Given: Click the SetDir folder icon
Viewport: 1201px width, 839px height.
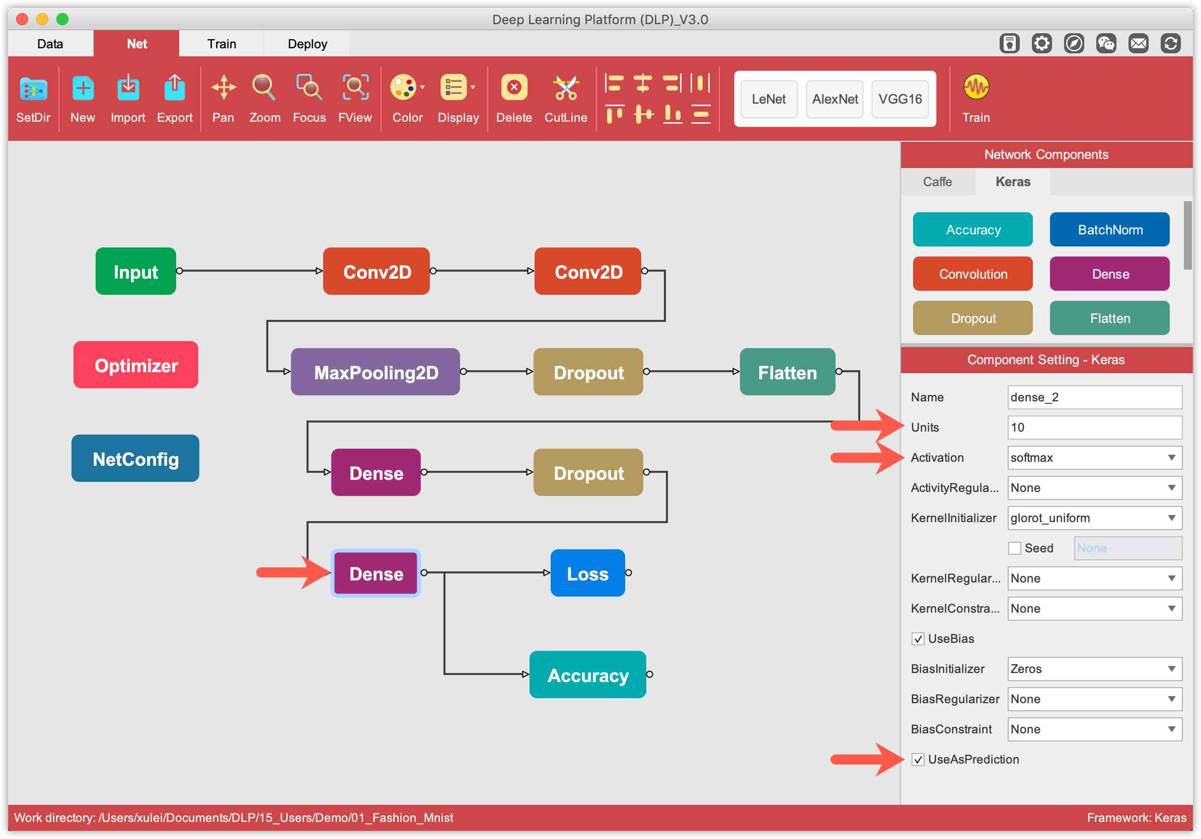Looking at the screenshot, I should point(33,88).
